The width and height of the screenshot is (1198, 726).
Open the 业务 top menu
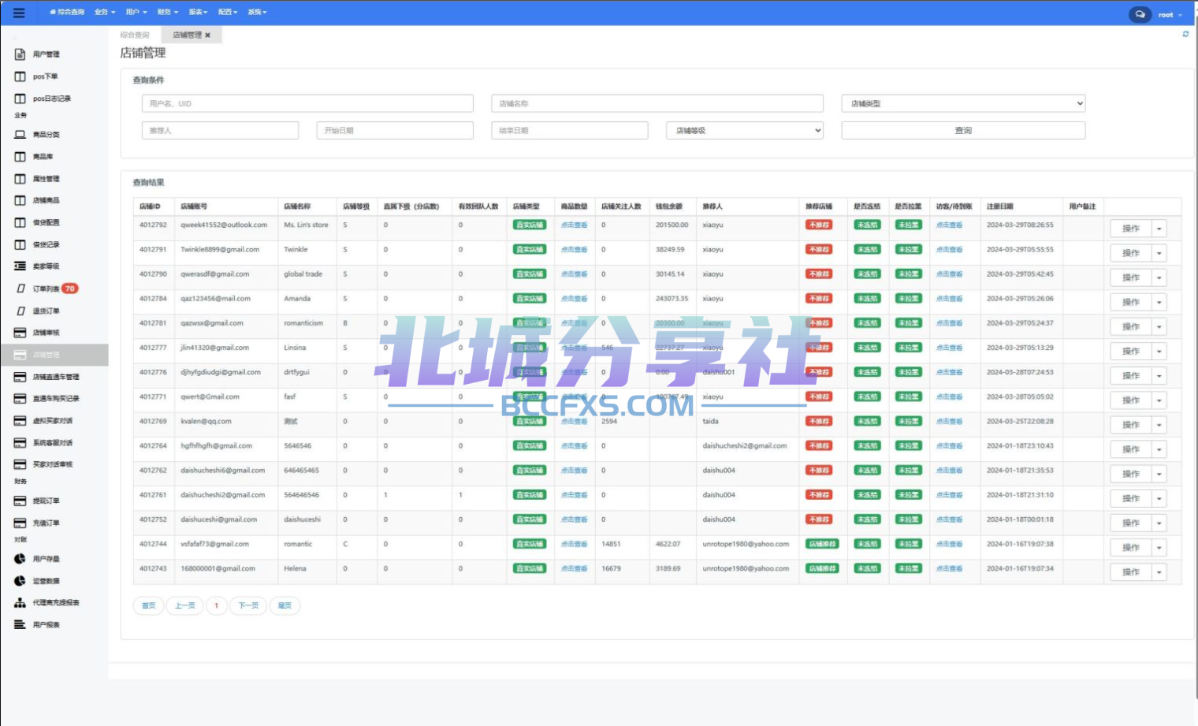[104, 13]
